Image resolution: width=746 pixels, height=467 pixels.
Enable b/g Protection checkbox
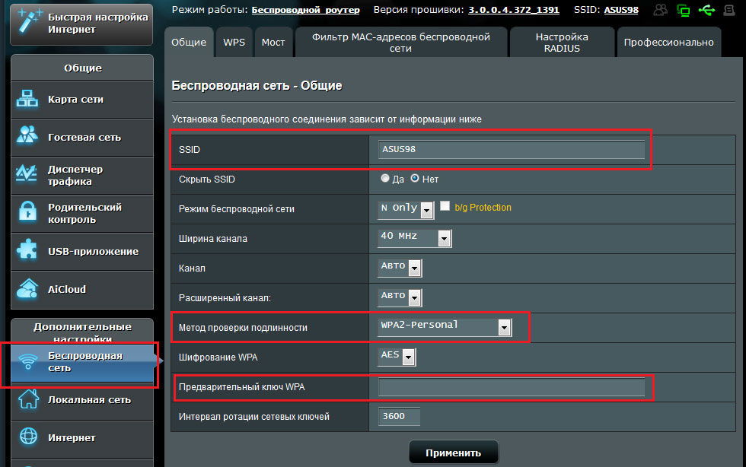[445, 206]
